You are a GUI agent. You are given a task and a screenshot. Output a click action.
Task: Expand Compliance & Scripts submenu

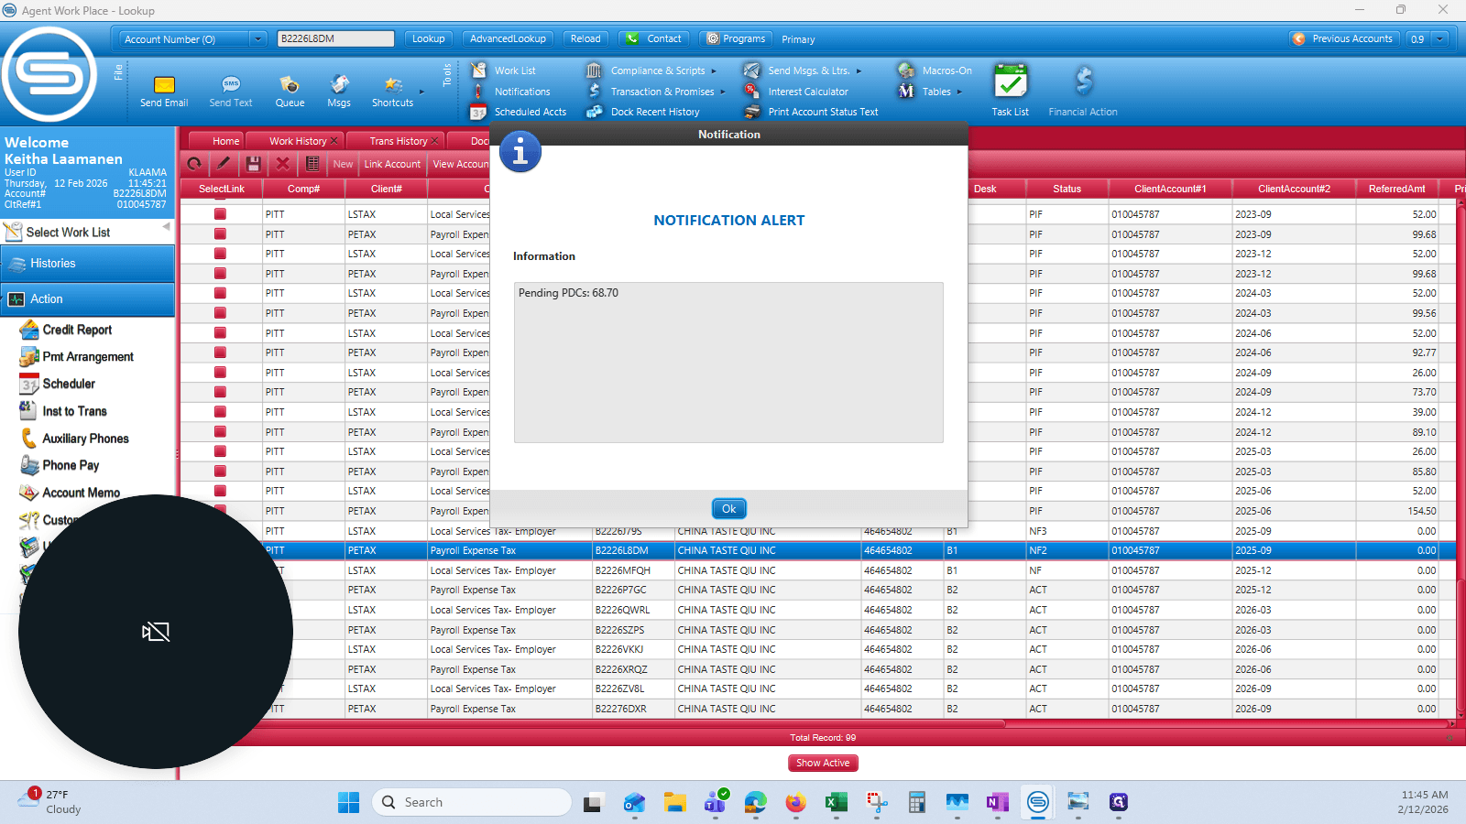[x=714, y=71]
